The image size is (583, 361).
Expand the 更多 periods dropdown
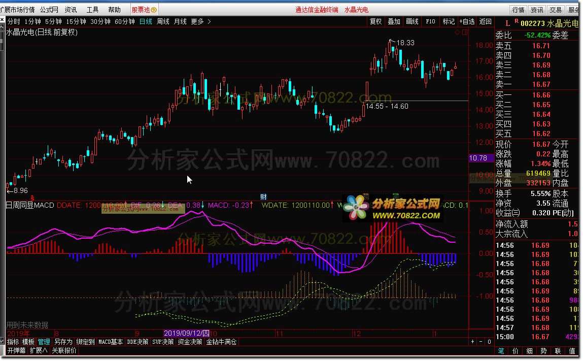[x=201, y=22]
